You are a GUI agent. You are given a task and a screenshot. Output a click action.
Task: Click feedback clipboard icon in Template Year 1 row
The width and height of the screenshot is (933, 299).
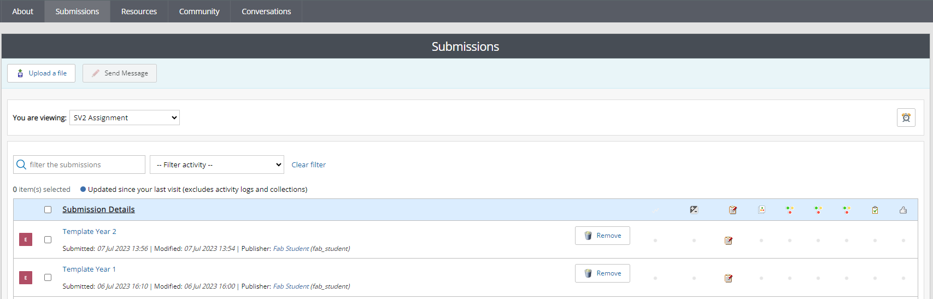pos(729,278)
